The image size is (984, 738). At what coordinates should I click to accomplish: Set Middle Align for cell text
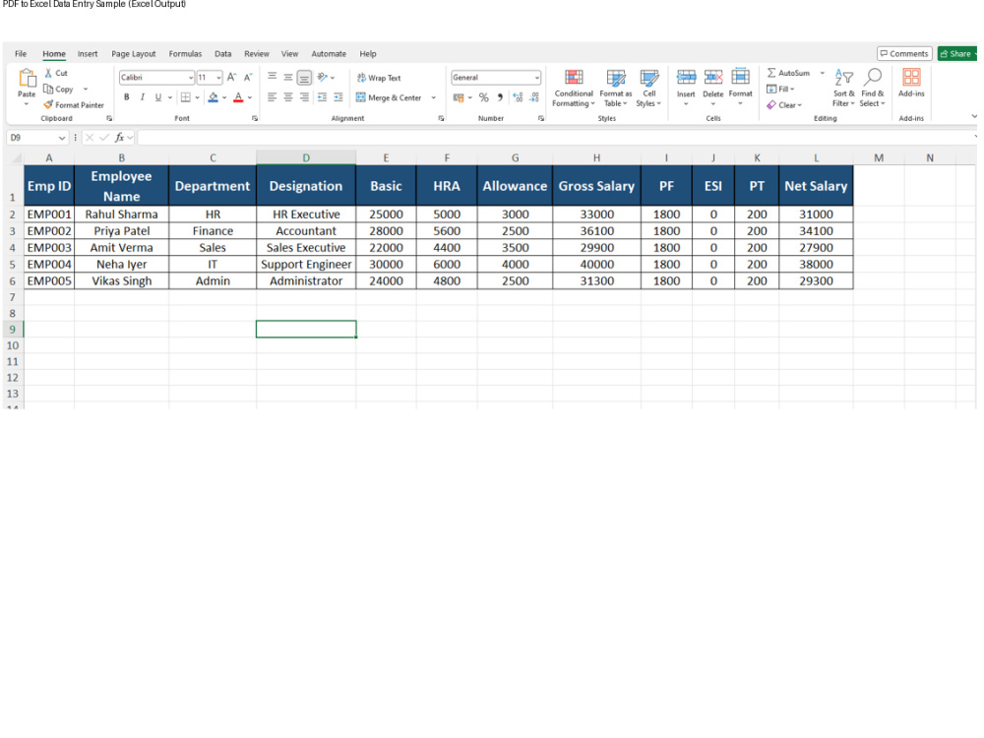click(288, 77)
